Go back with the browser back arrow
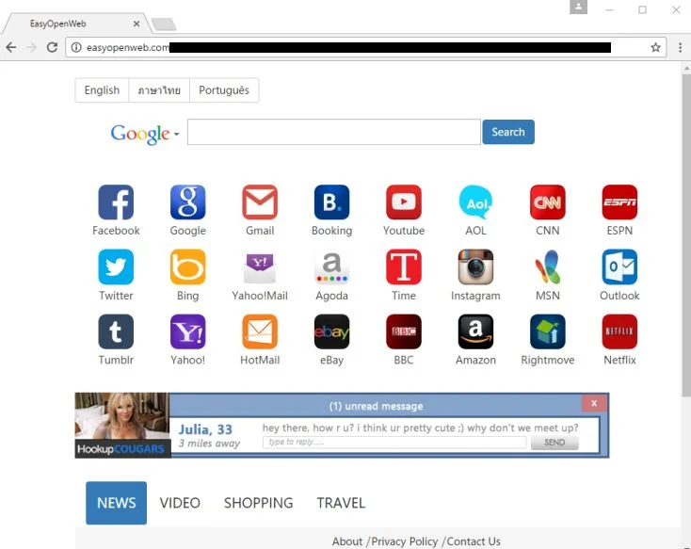Screen dimensions: 691x549 tap(11, 47)
